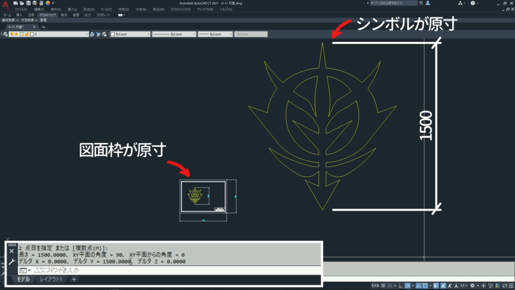This screenshot has width=515, height=290.
Task: Open the ByLayer linetype dropdown
Action: tap(174, 34)
